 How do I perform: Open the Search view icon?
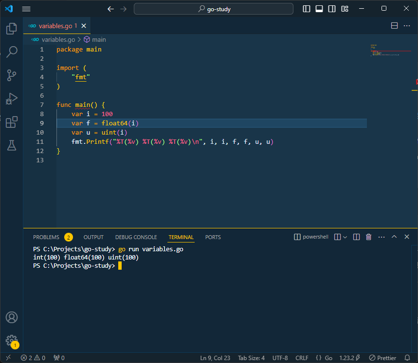click(x=12, y=52)
